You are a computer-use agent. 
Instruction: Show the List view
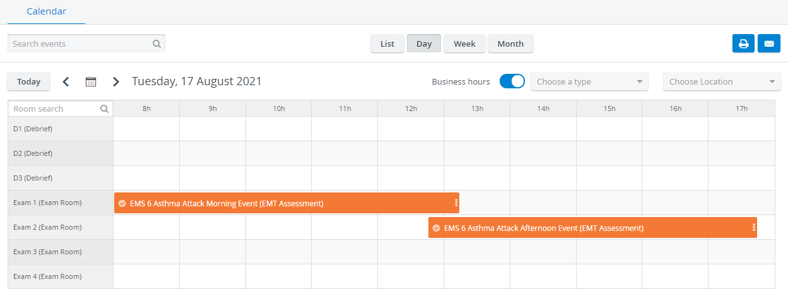(387, 44)
